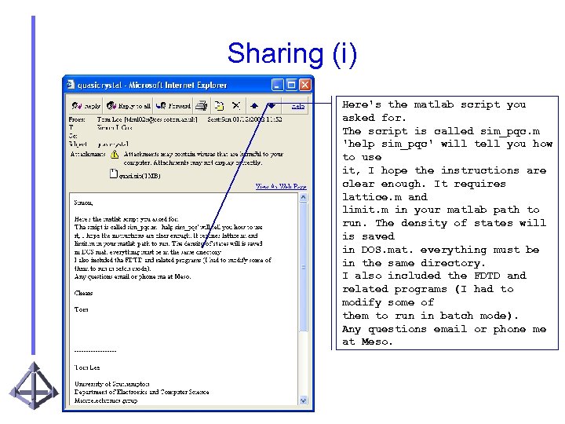565x424 pixels.
Task: Click the Reply to all button
Action: [129, 106]
